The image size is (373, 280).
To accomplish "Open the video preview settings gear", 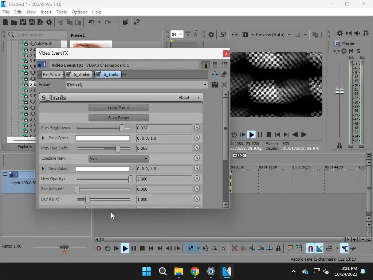I will tap(211, 35).
